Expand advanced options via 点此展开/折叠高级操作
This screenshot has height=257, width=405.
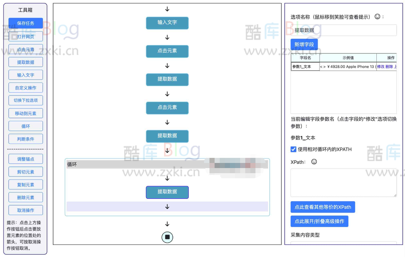320,221
